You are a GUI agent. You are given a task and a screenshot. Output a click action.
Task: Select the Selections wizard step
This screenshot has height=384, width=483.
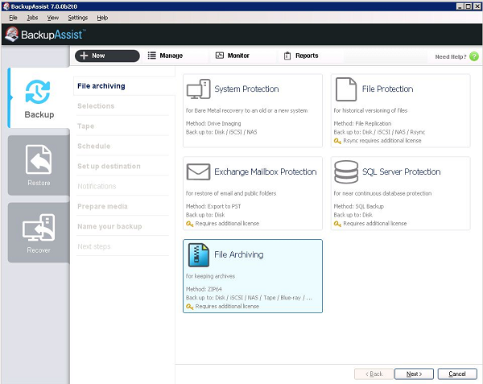[x=122, y=106]
